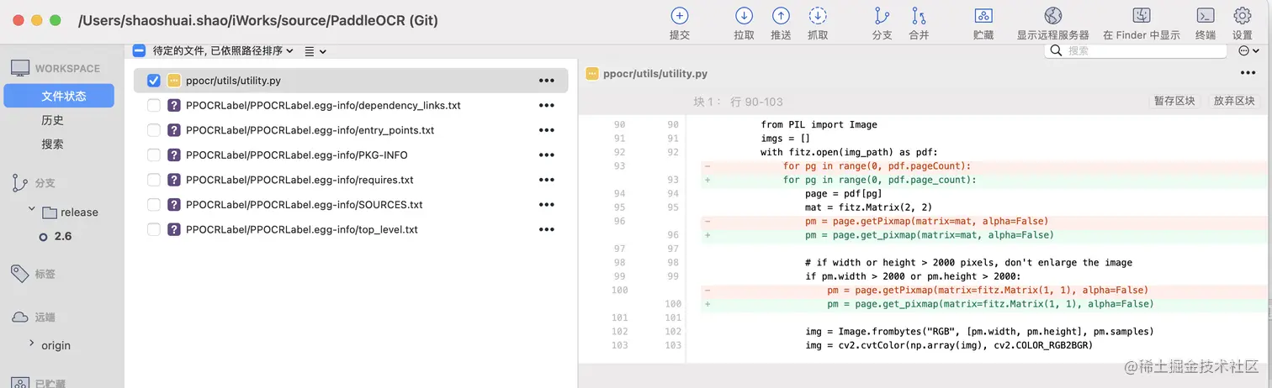
Task: Click the WORKSPACE sidebar header
Action: pos(67,69)
